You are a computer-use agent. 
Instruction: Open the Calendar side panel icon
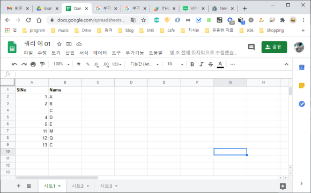click(x=302, y=68)
